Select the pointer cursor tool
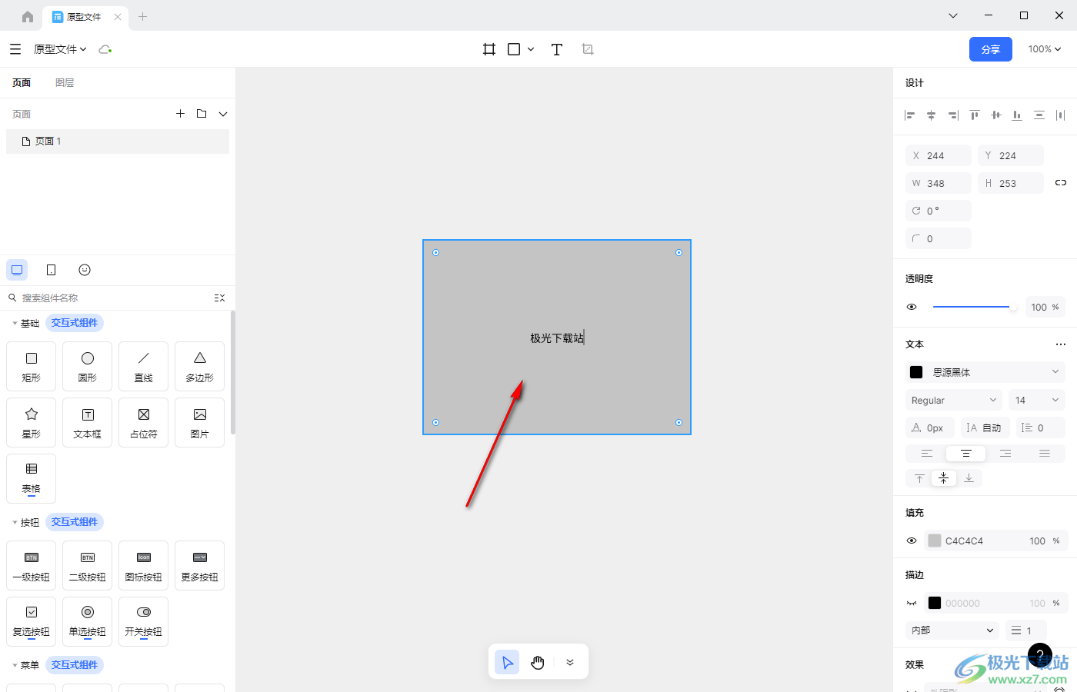The width and height of the screenshot is (1077, 692). tap(507, 662)
